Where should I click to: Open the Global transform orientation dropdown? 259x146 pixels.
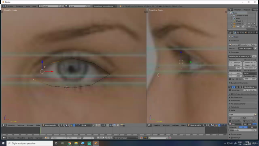point(86,125)
